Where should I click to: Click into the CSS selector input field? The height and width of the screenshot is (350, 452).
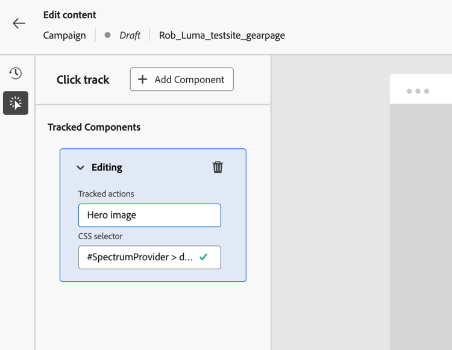pos(140,257)
